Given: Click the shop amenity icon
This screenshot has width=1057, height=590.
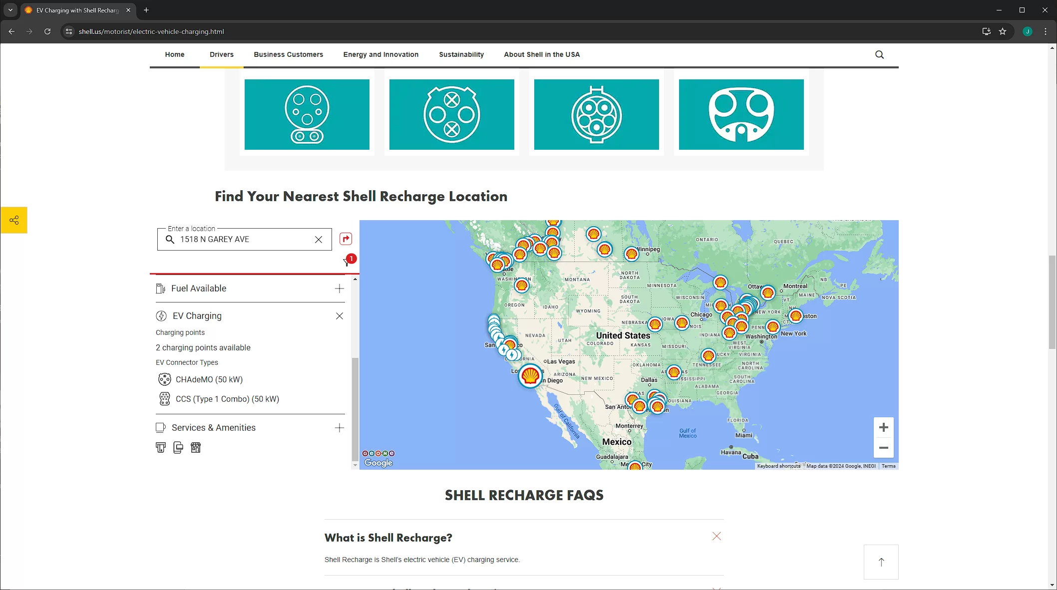Looking at the screenshot, I should pyautogui.click(x=196, y=448).
